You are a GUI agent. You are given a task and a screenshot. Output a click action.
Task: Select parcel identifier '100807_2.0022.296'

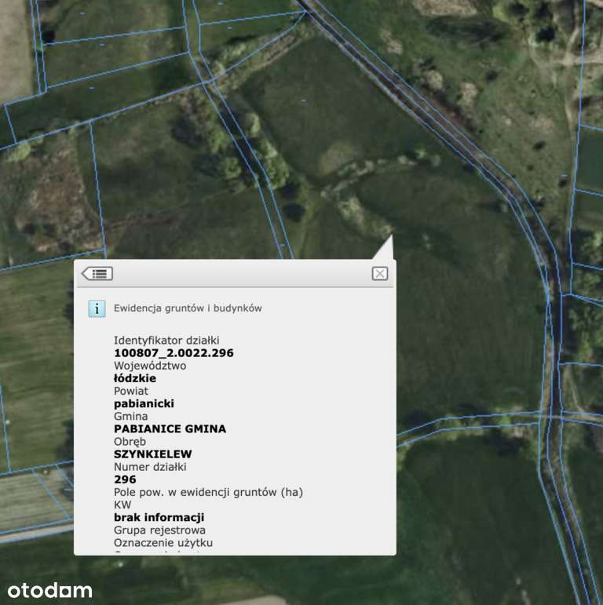click(x=174, y=353)
